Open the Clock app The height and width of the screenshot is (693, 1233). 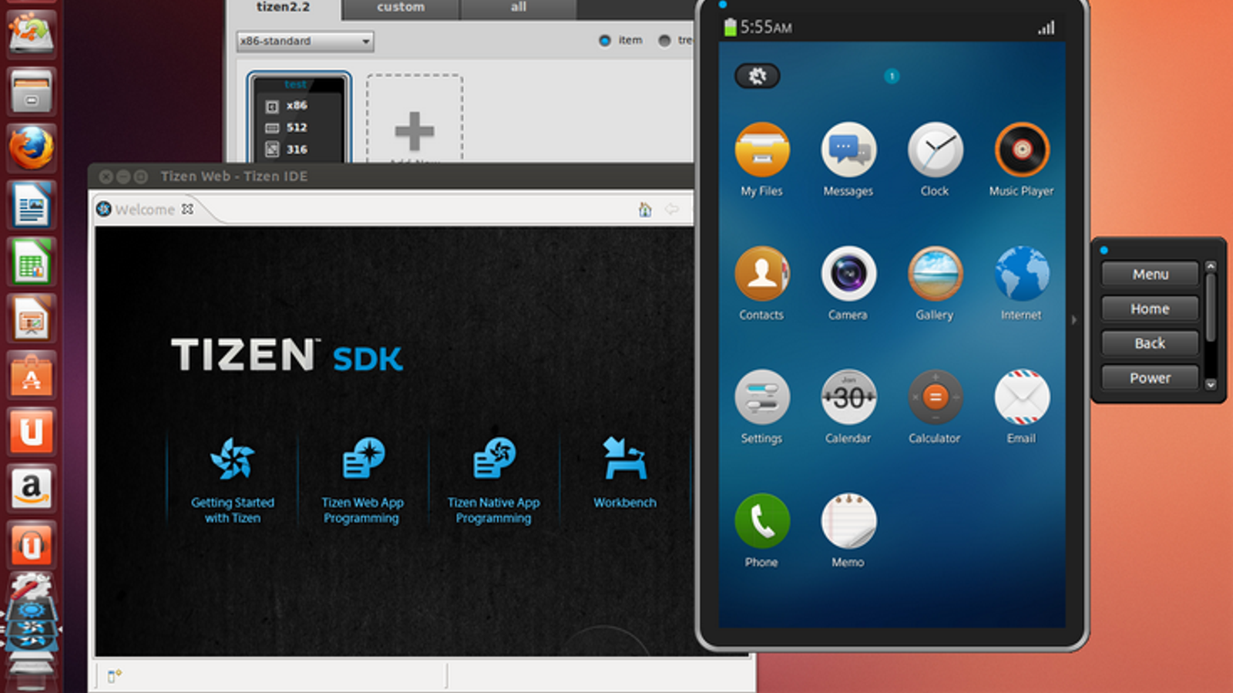pyautogui.click(x=935, y=151)
